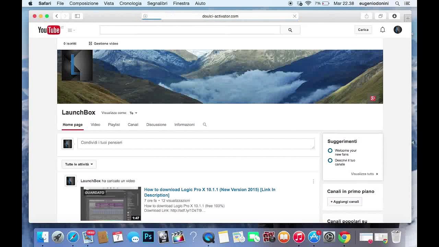
Task: Show all Safari tabs
Action: click(380, 16)
